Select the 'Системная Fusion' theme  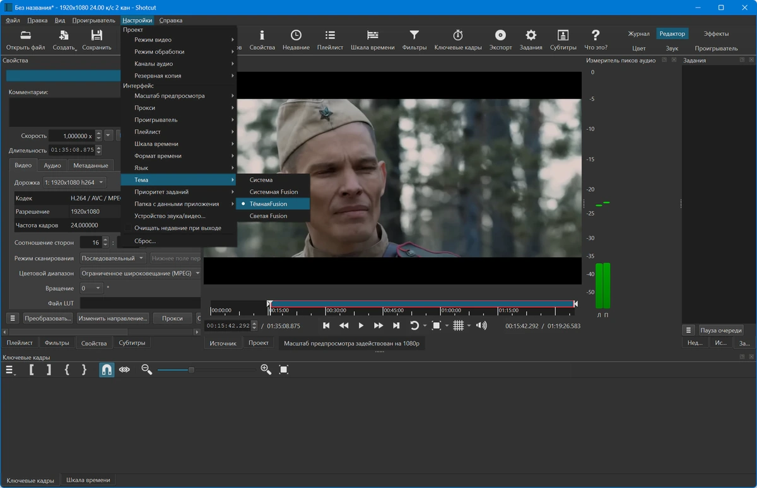(273, 192)
